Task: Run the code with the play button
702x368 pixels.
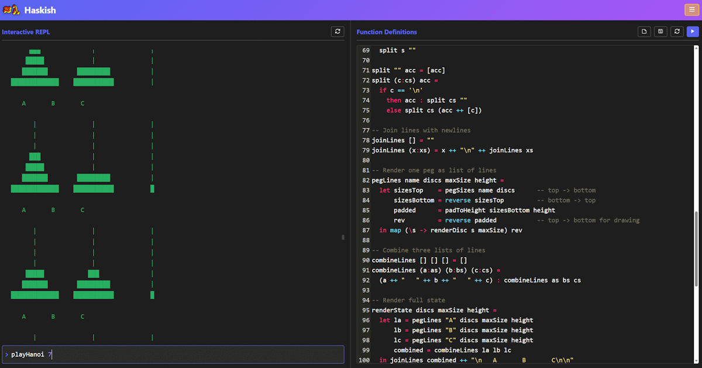Action: 693,32
